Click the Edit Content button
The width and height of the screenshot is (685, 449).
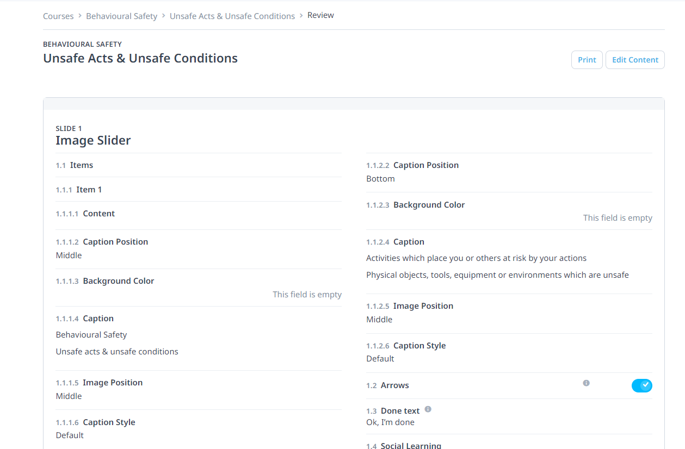coord(635,60)
